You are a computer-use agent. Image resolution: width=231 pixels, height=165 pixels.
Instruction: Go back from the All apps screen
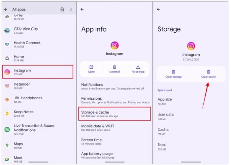click(x=6, y=10)
